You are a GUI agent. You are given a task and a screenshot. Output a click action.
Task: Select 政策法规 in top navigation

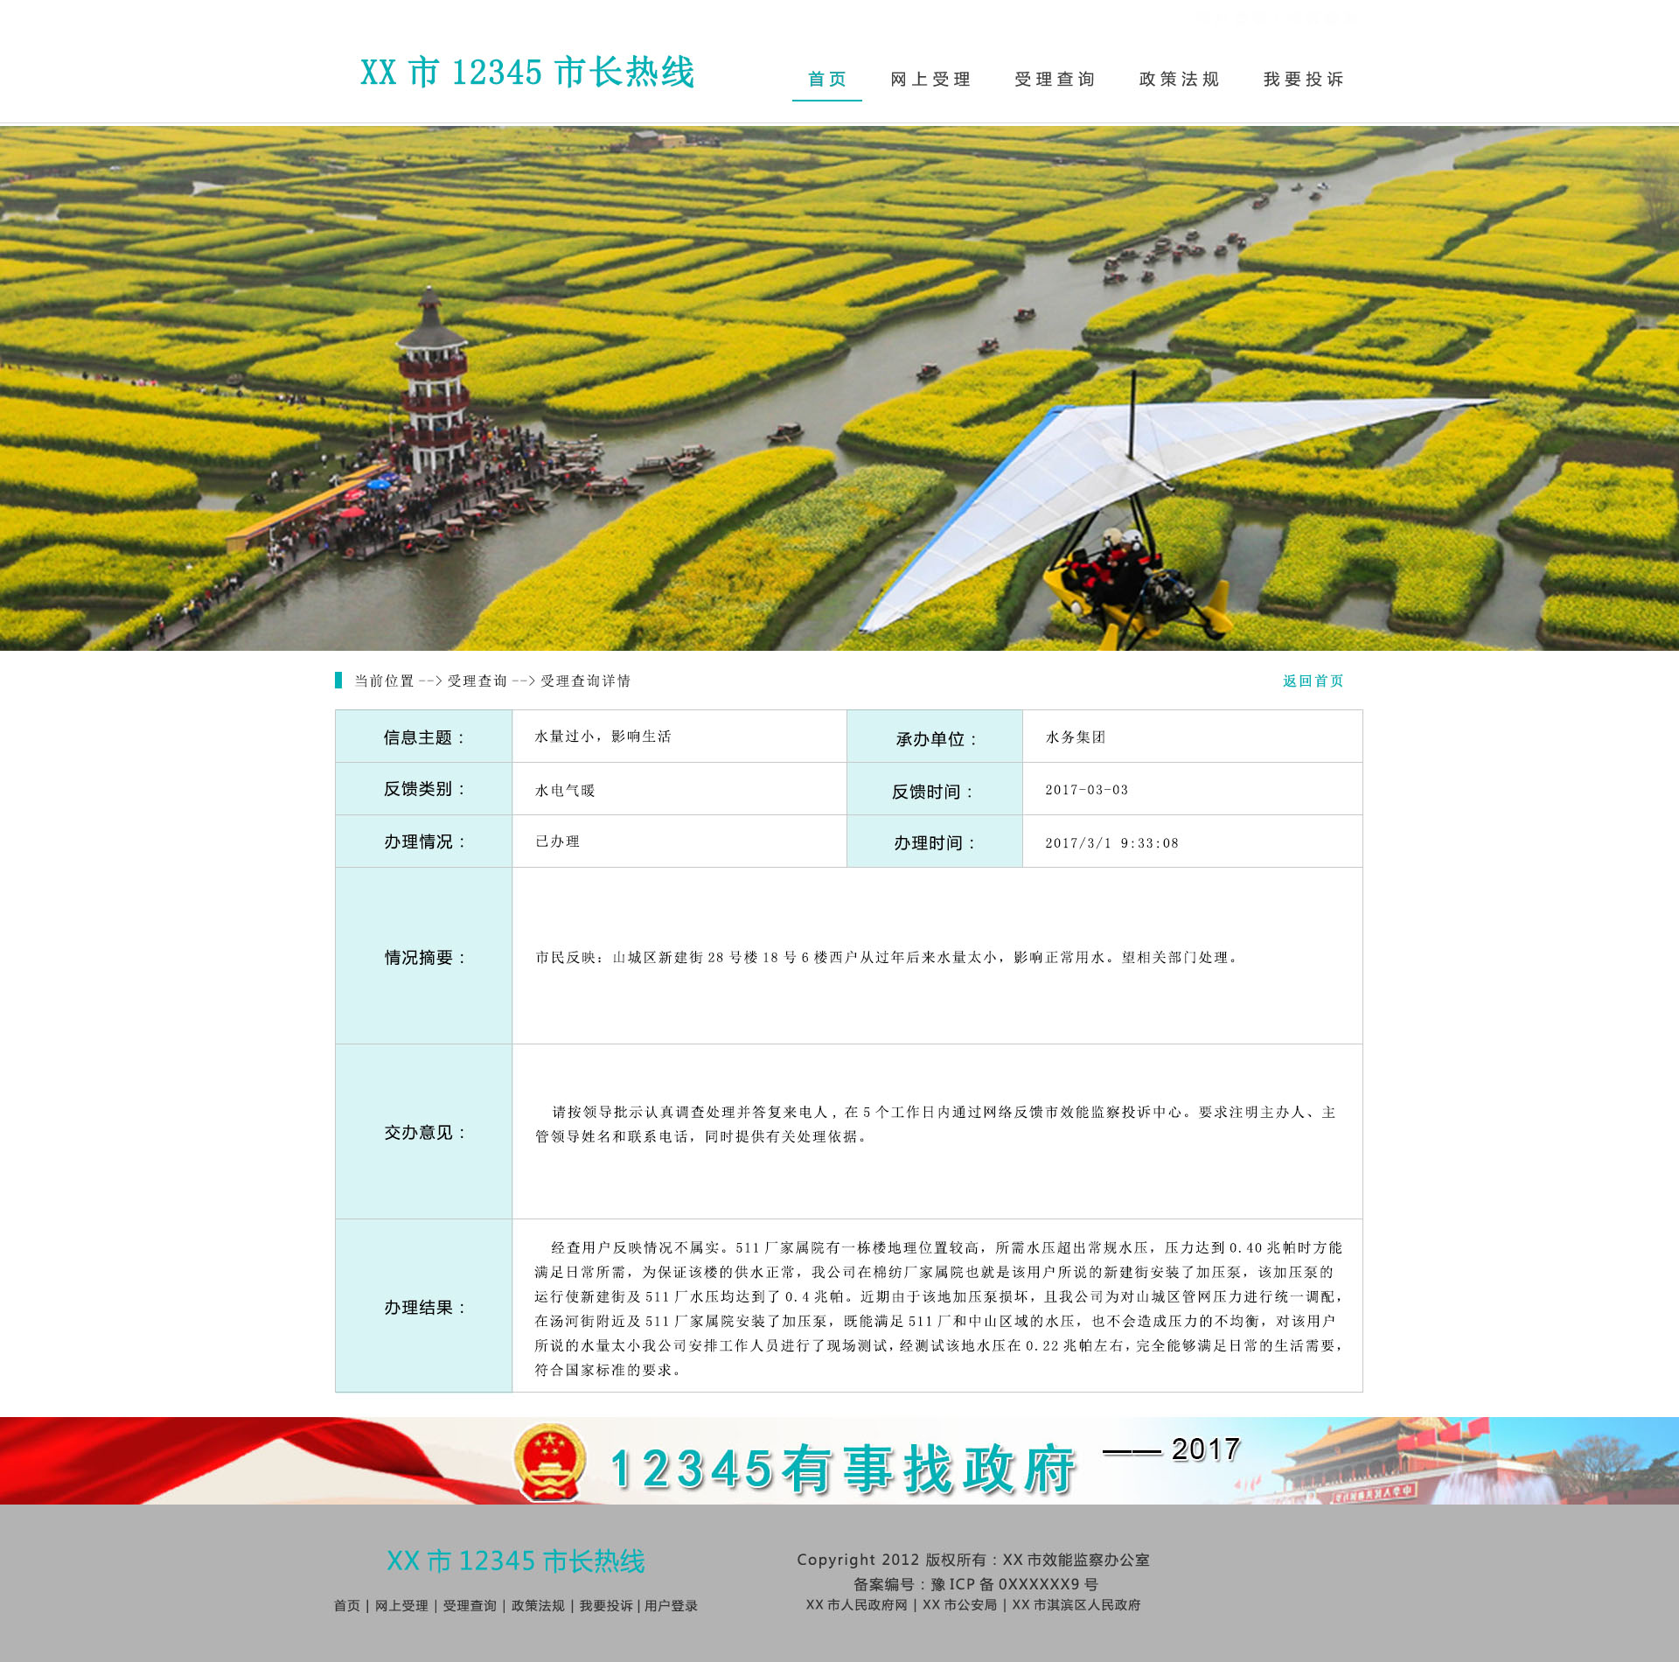[1179, 80]
